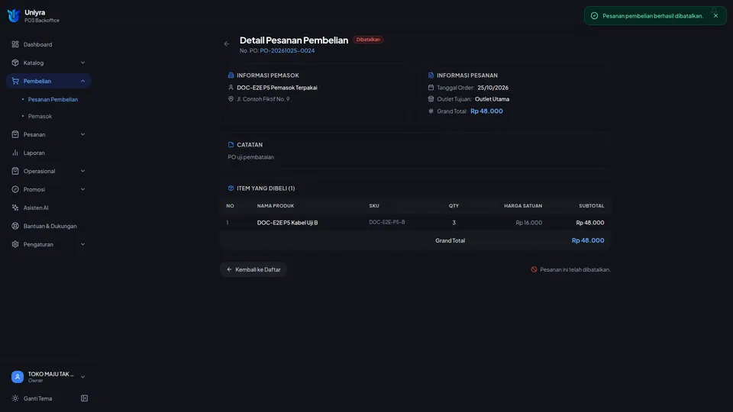Click order date 25/10/2026

point(492,88)
